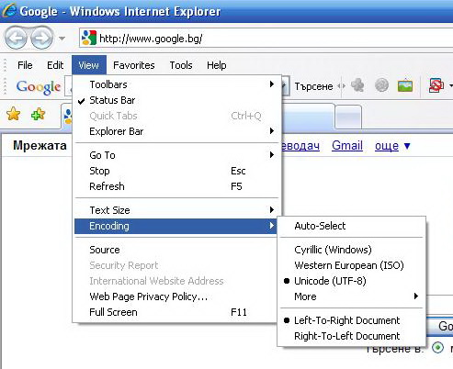Click the Google toolbar handle grip
Screen dimensions: 453x369
[x=5, y=86]
